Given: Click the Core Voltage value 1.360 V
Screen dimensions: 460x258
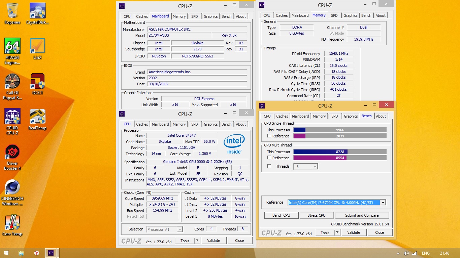Looking at the screenshot, I should click(x=205, y=154).
